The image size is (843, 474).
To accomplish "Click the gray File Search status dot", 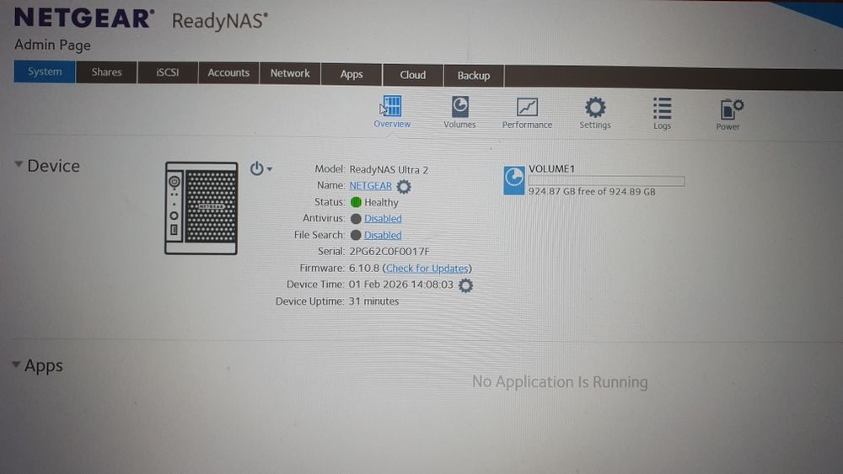I will tap(356, 235).
